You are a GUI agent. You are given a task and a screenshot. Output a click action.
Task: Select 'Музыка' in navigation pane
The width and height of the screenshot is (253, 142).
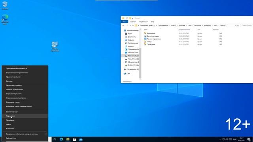(x=129, y=46)
